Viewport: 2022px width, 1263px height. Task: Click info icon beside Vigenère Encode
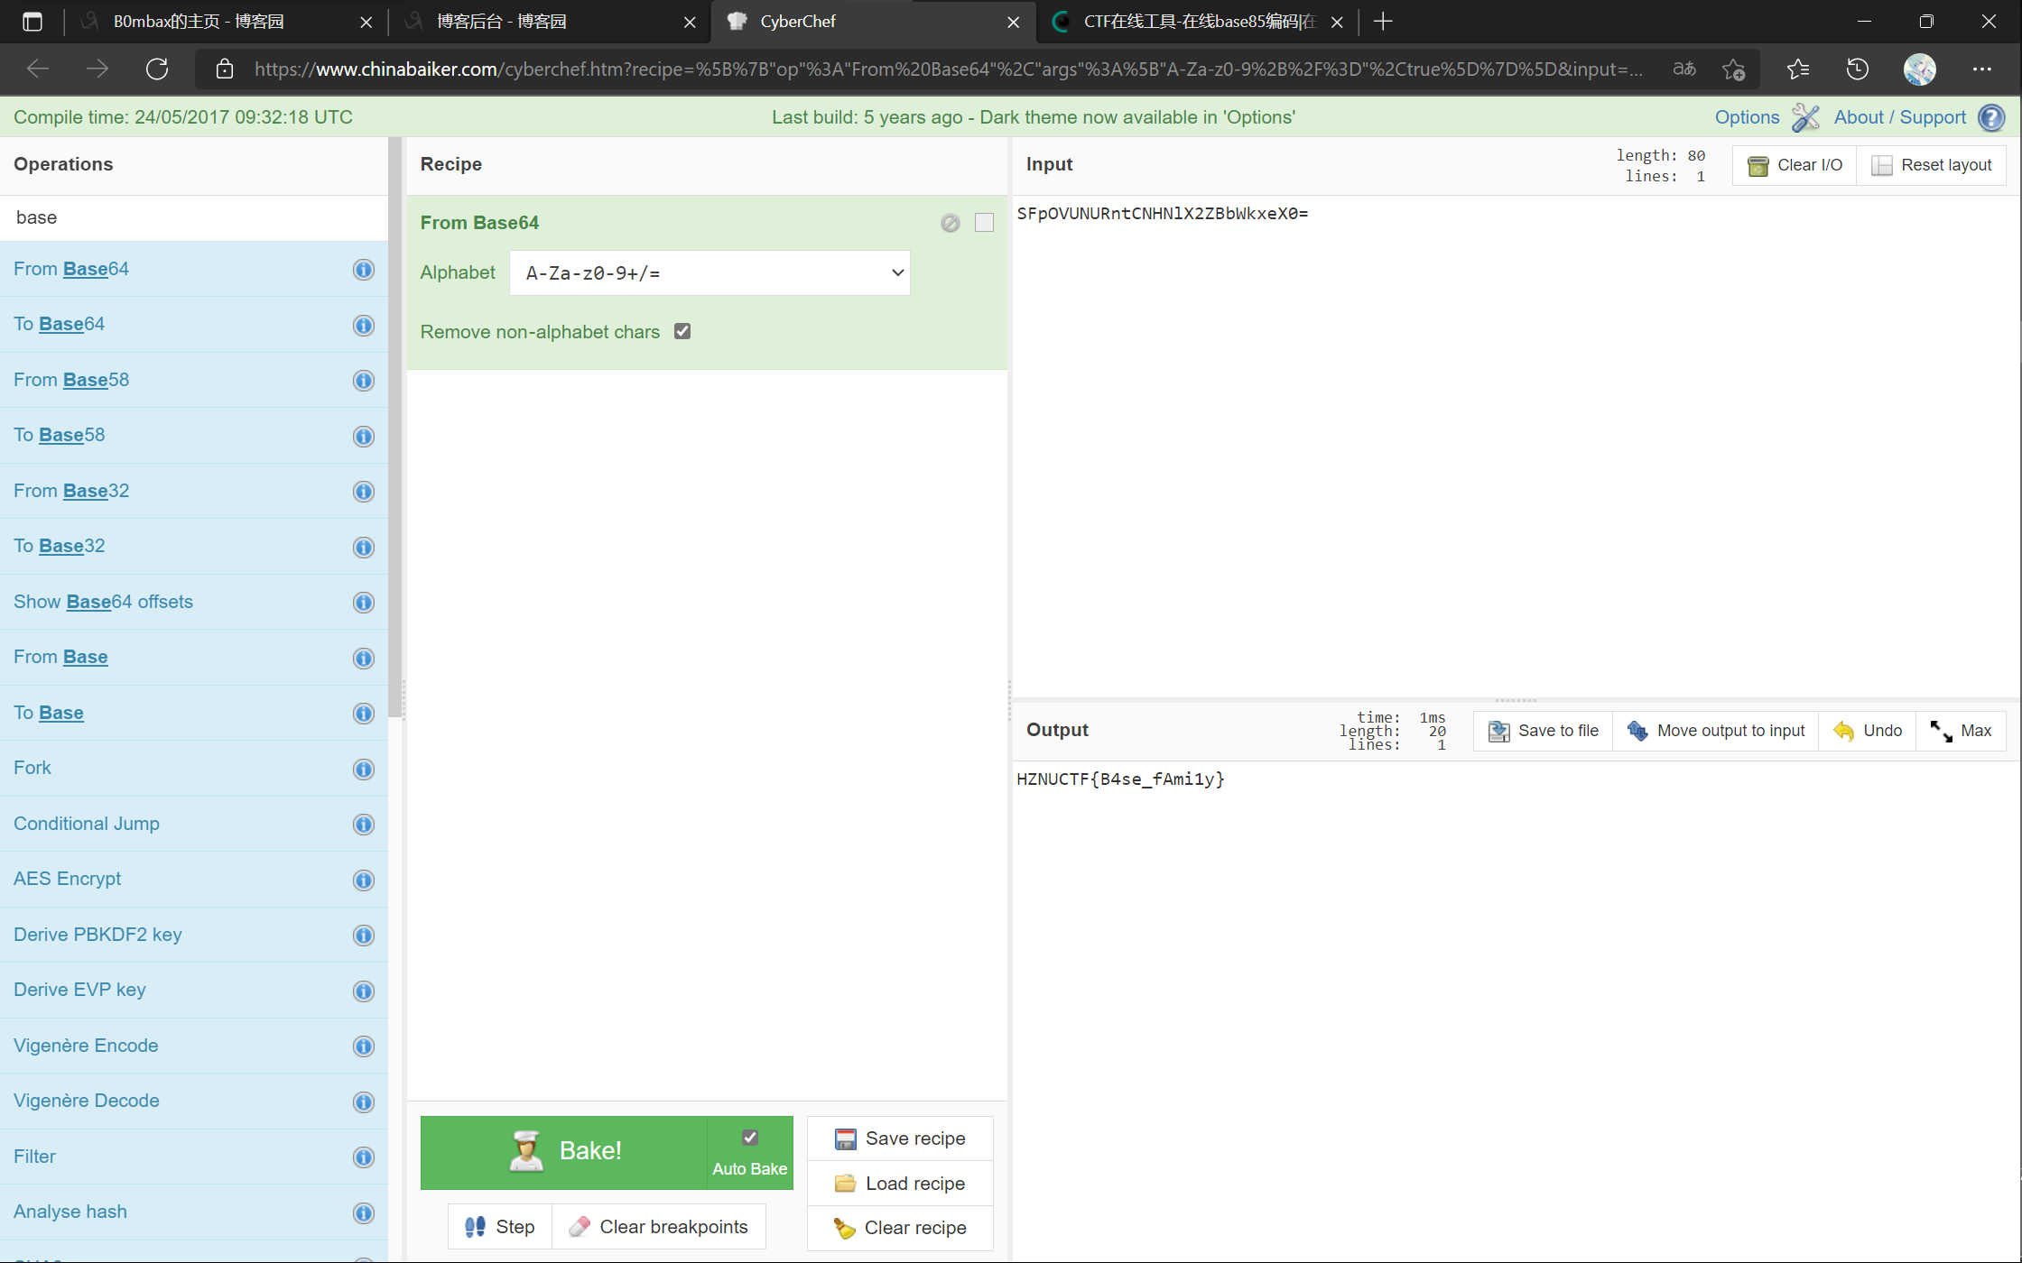[363, 1046]
